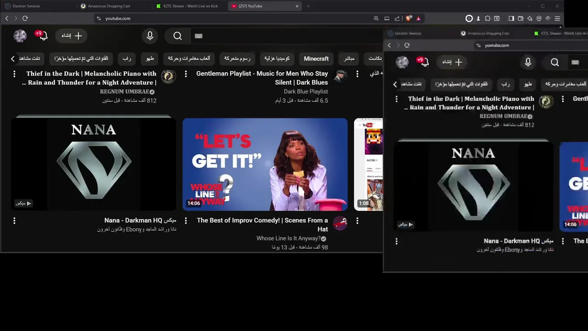
Task: Start voice search with the microphone in main window
Action: [150, 36]
